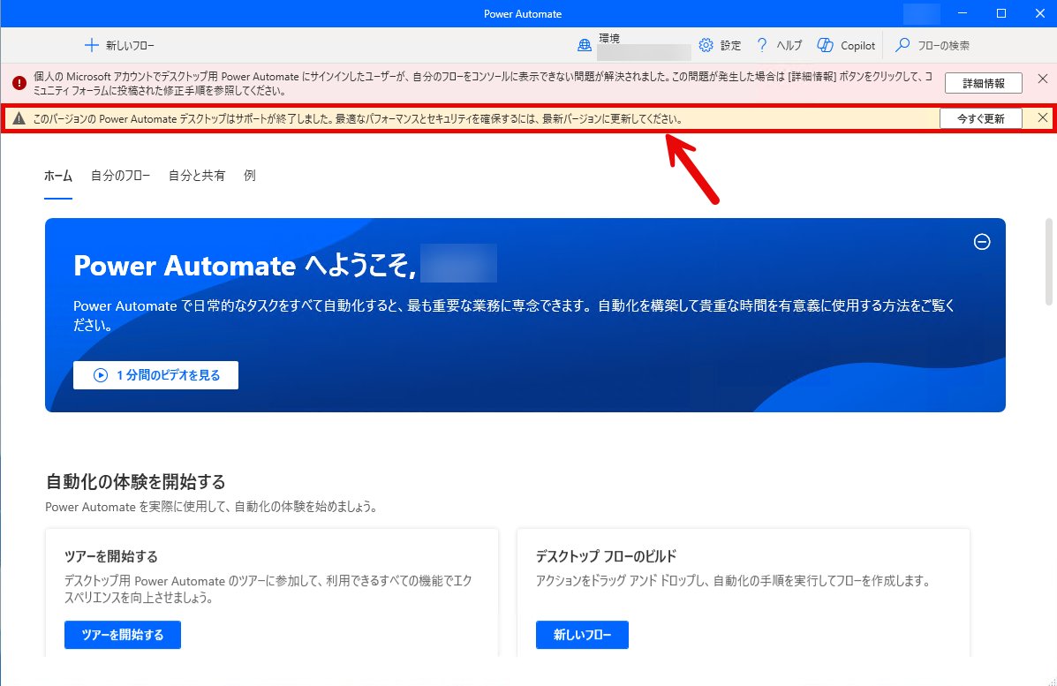Viewport: 1057px width, 686px height.
Task: Click the 詳細情報 button
Action: coord(984,83)
